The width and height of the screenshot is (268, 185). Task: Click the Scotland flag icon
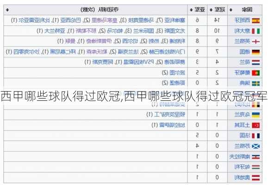coord(256,146)
